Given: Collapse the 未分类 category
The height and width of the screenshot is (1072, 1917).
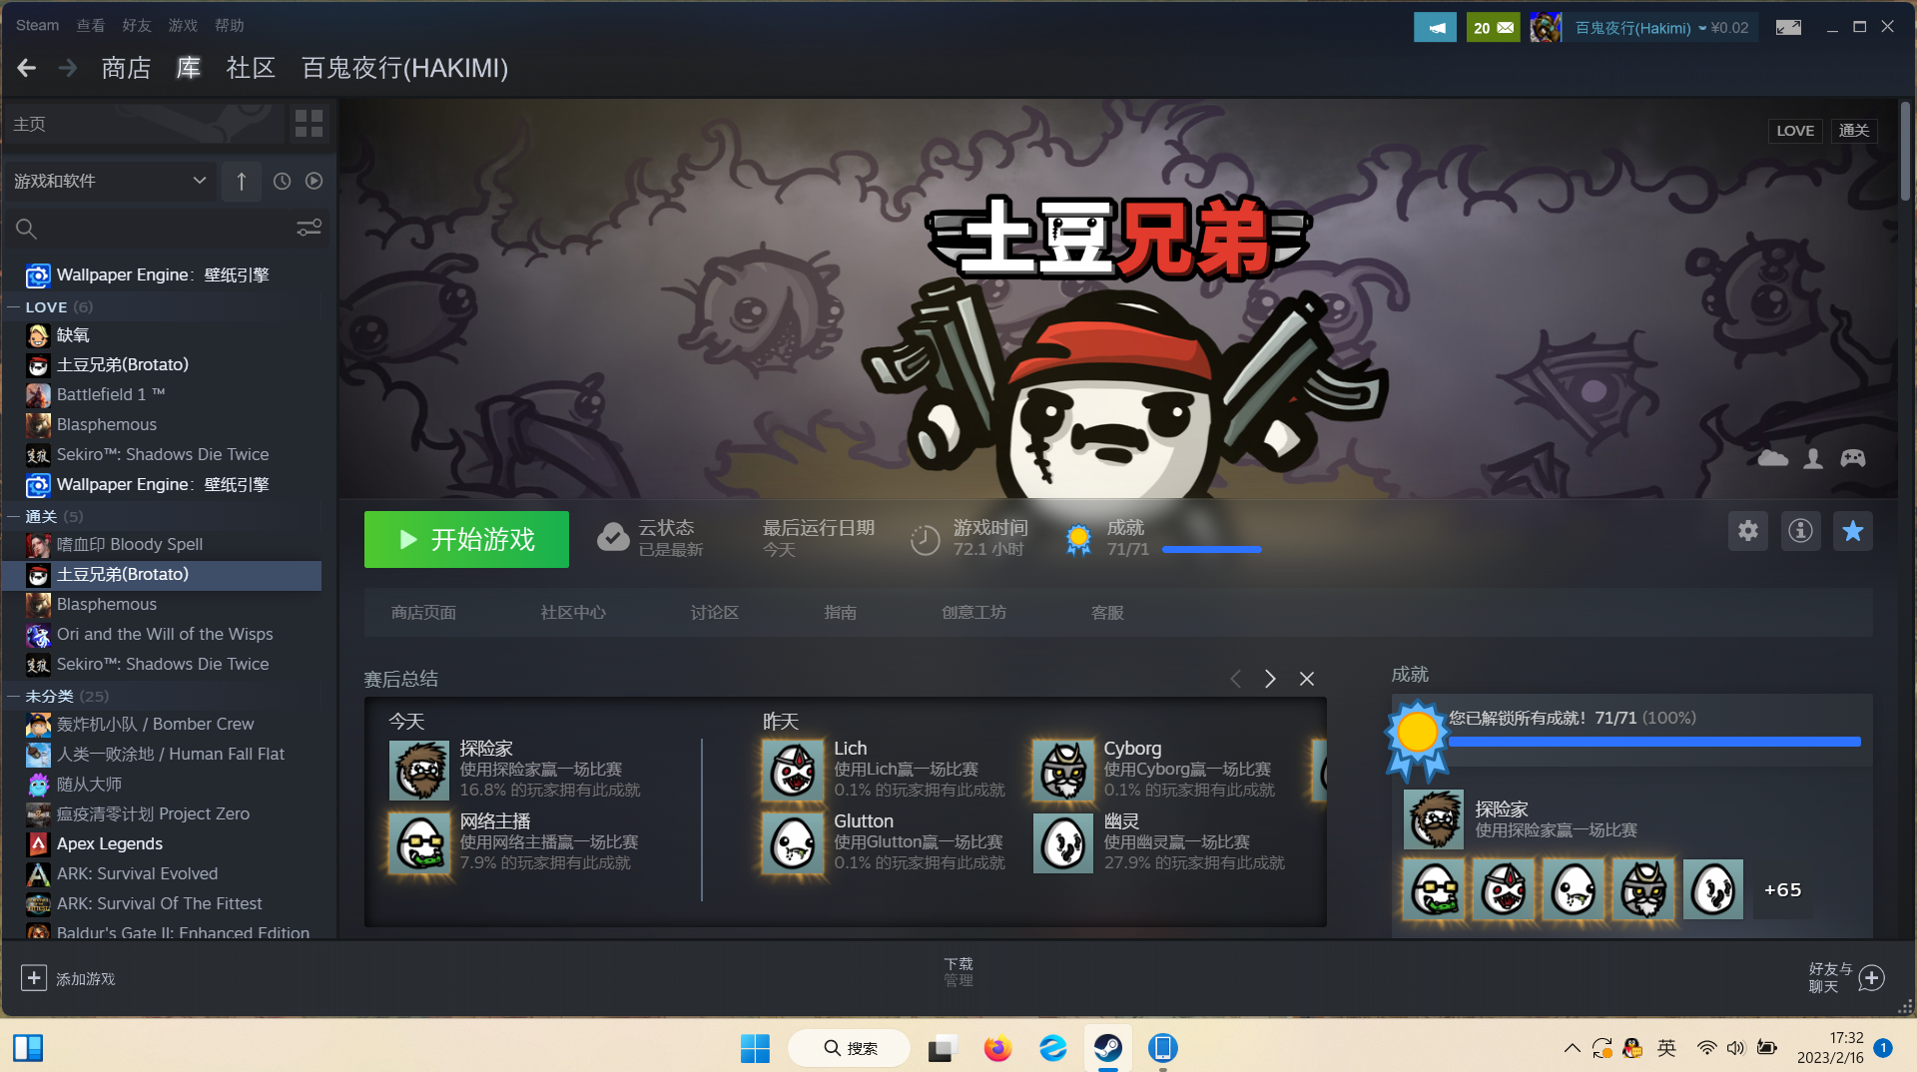Looking at the screenshot, I should pos(14,696).
